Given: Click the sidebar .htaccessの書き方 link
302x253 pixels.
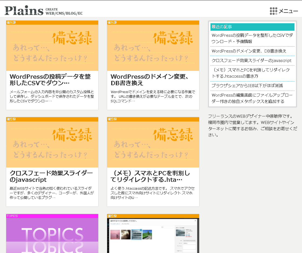Looking at the screenshot, I should 251,73.
